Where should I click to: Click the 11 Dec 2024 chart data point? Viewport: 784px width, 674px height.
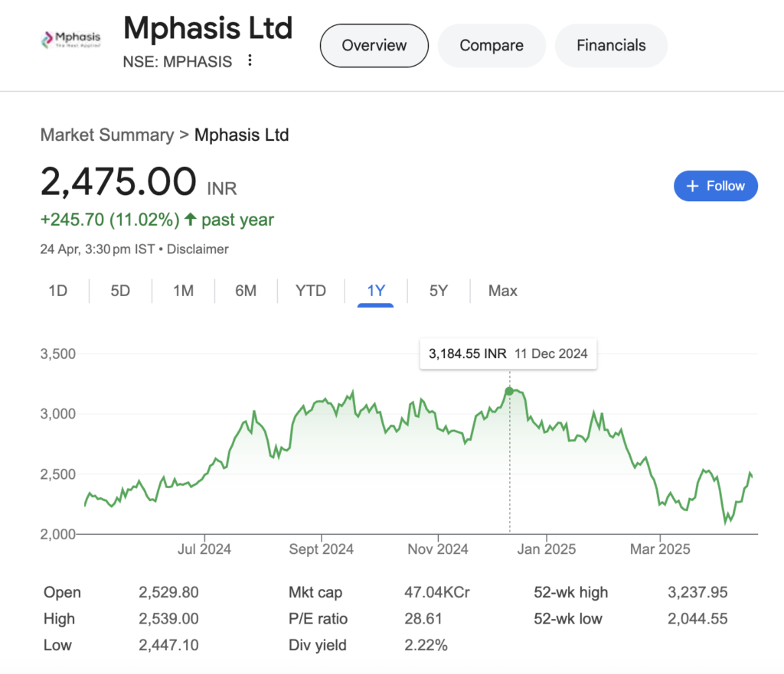point(509,391)
